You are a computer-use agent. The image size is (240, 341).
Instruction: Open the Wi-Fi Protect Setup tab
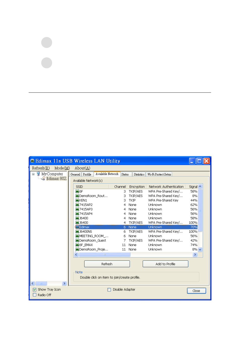click(159, 174)
